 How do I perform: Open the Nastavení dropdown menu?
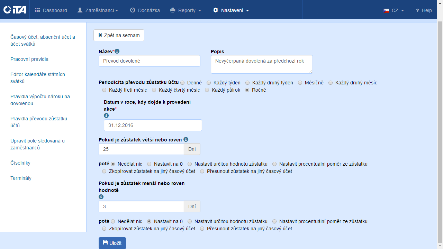point(231,10)
